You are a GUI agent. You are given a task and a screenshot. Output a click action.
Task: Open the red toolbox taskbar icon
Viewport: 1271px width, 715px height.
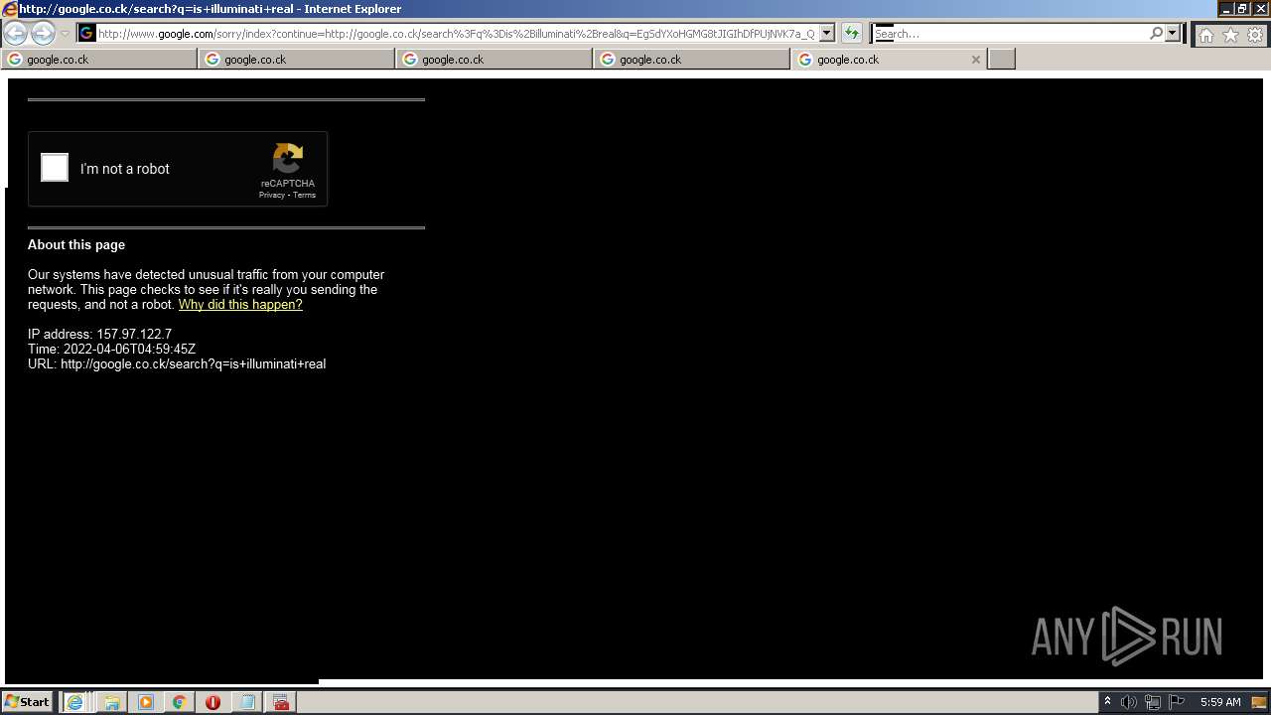point(281,702)
